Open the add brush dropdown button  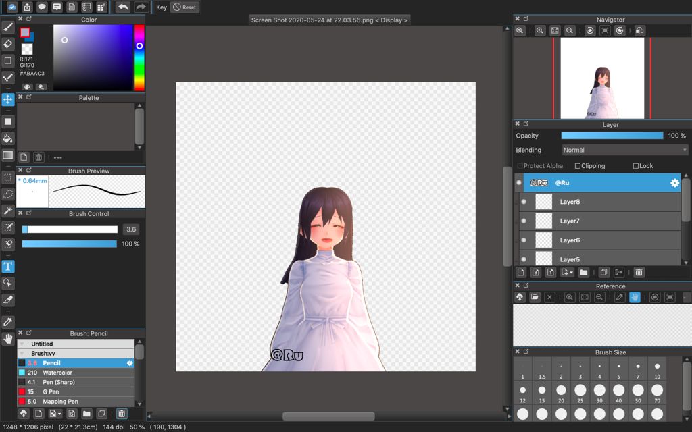click(55, 414)
